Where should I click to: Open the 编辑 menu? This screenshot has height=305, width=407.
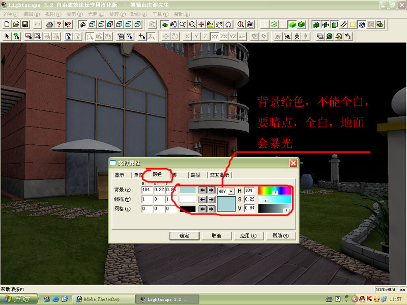tap(32, 14)
